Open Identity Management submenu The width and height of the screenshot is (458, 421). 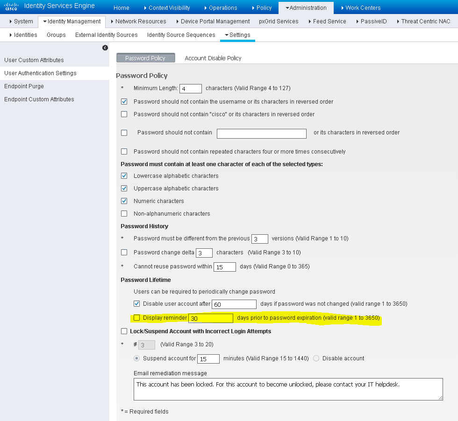pyautogui.click(x=72, y=21)
